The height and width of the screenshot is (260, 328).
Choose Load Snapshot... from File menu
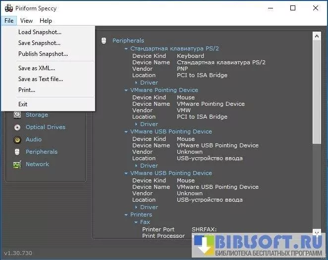tap(40, 32)
